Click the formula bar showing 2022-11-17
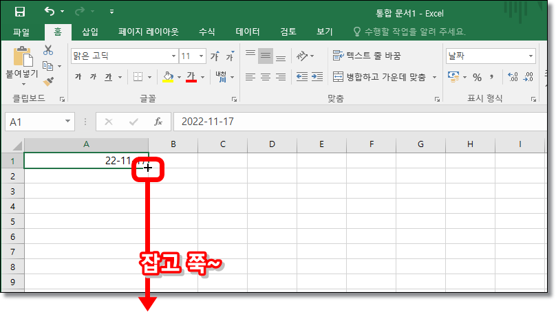Viewport: 556px width, 312px height. coord(360,122)
